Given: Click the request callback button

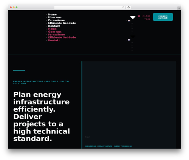Looking at the screenshot, I should [x=163, y=17].
